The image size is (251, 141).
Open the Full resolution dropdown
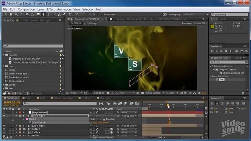pyautogui.click(x=127, y=93)
